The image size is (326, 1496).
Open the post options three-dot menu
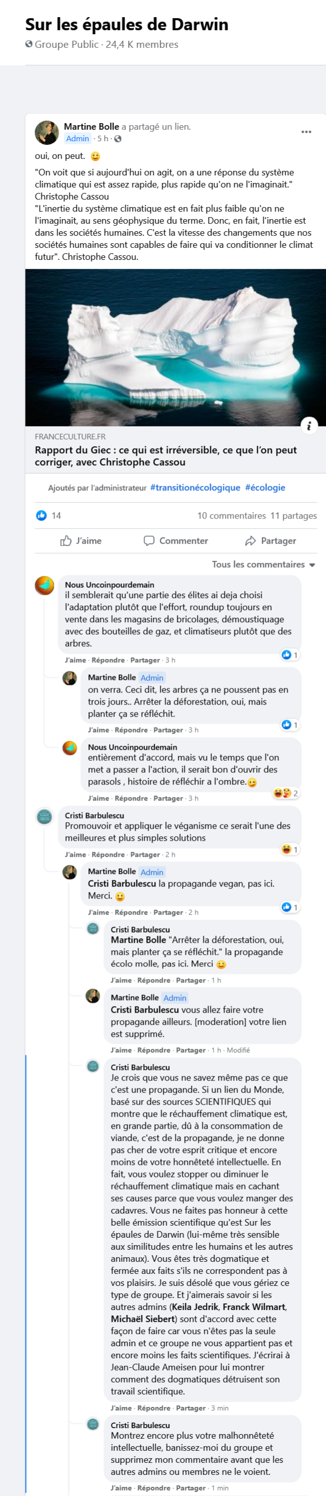tap(306, 132)
